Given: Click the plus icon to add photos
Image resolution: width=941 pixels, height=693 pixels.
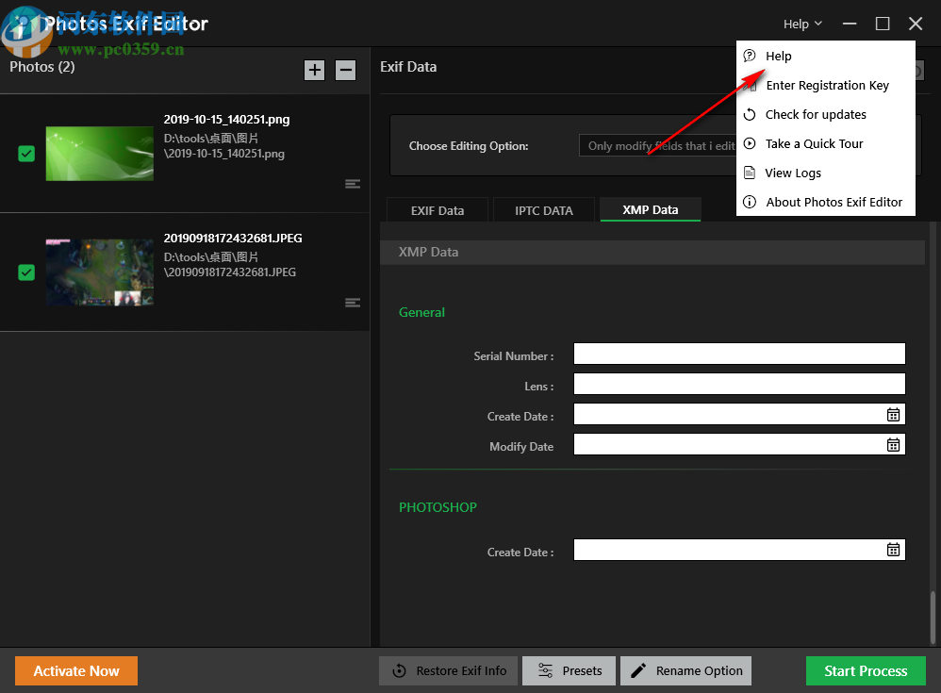Looking at the screenshot, I should click(314, 70).
